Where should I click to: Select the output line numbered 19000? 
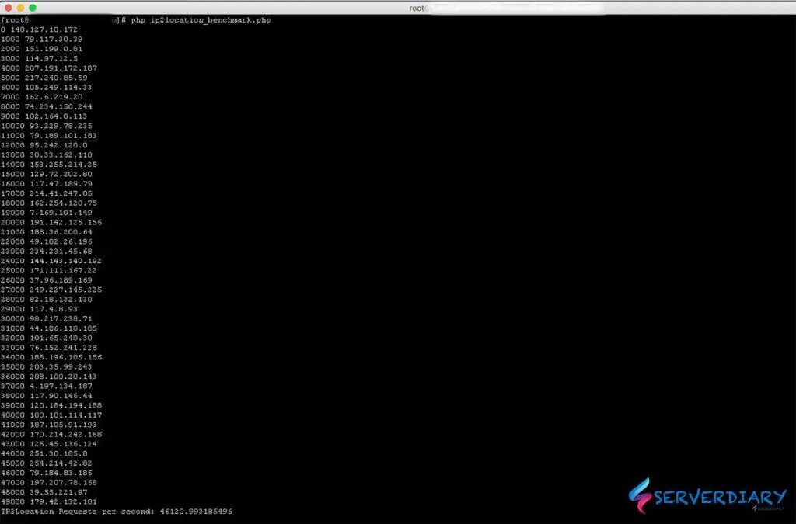(x=46, y=213)
